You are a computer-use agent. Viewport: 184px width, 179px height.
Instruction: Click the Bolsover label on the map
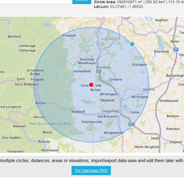(x=173, y=116)
